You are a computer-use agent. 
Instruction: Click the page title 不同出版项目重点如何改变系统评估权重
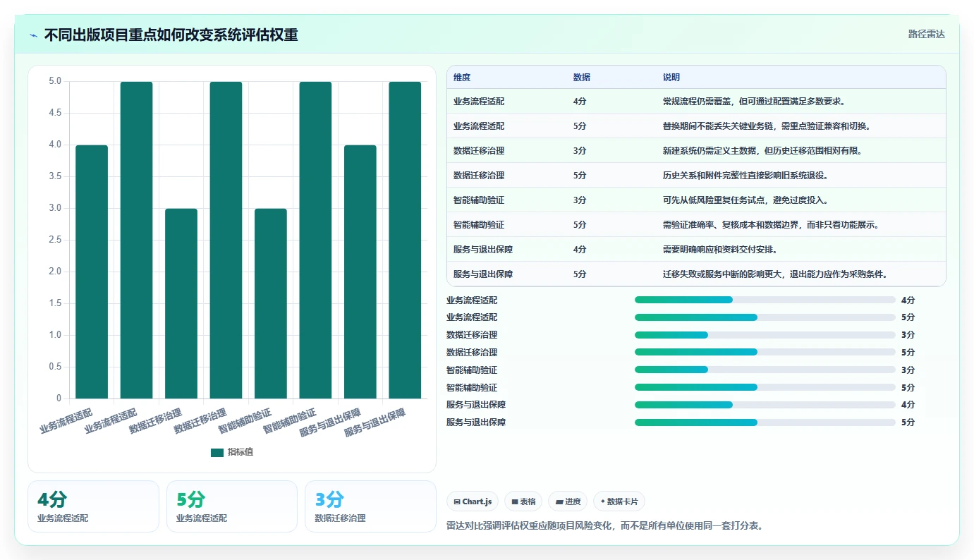[x=171, y=35]
